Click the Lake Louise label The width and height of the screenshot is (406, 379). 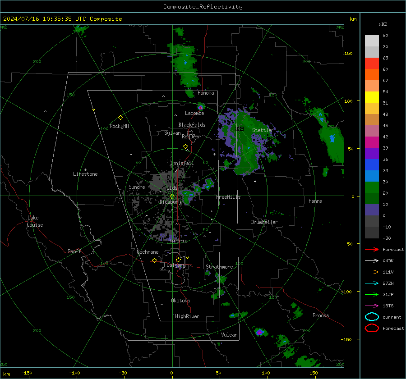click(35, 221)
